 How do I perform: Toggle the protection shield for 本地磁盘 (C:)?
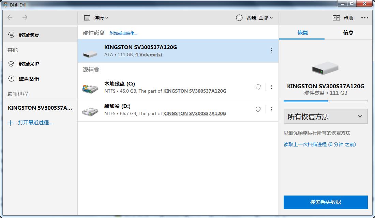(x=258, y=87)
